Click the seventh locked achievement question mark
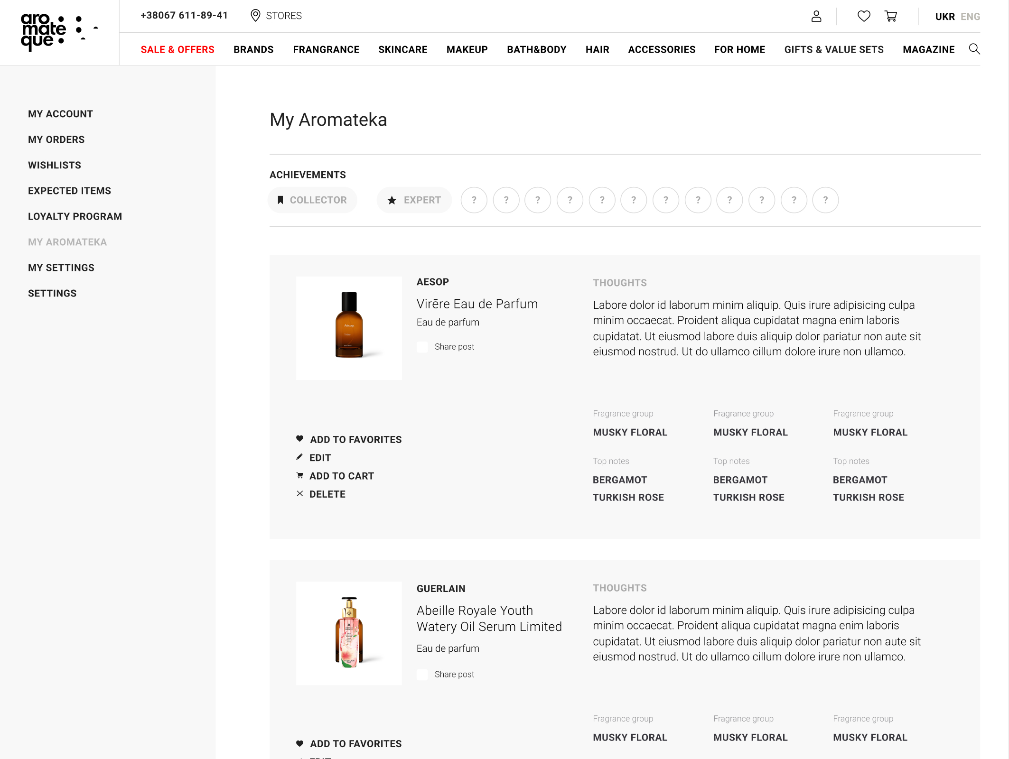This screenshot has height=759, width=1009. point(666,200)
